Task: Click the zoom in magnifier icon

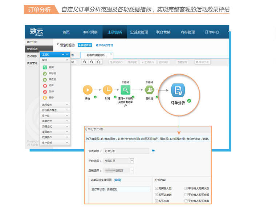Action: tap(85, 62)
